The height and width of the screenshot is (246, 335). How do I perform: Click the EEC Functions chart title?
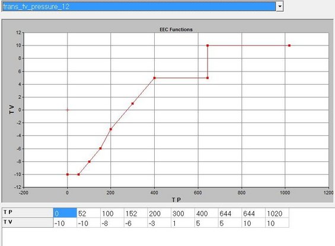coord(176,30)
